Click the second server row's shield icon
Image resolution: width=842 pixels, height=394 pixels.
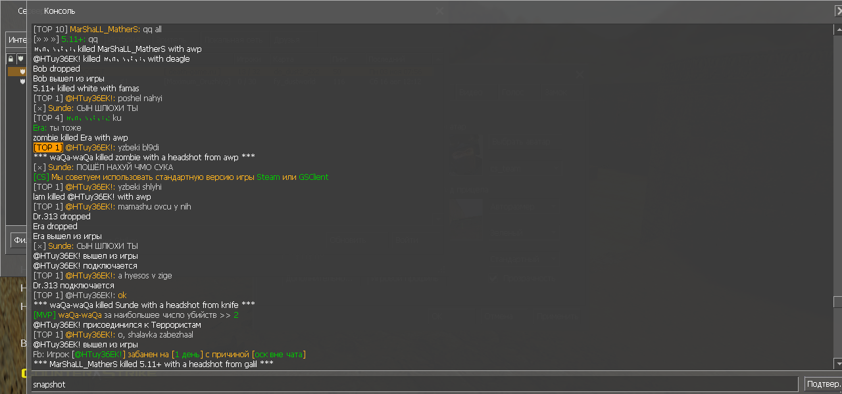pyautogui.click(x=22, y=81)
